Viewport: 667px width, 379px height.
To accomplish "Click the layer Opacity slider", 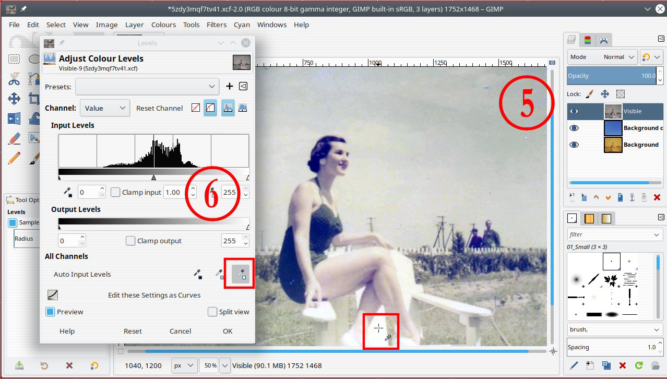I will (x=611, y=76).
